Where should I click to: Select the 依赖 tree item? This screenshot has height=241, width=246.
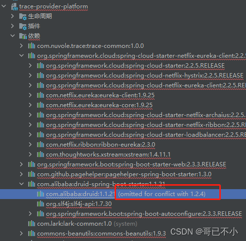[34, 36]
